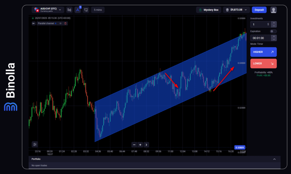Zoom out the chart with minus
This screenshot has width=291, height=174.
(134, 145)
